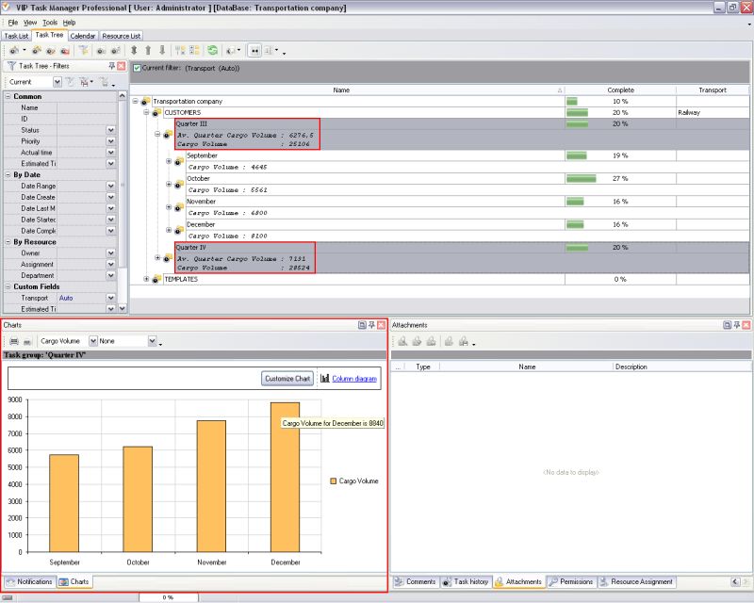This screenshot has width=754, height=603.
Task: Open the Task history tab
Action: click(466, 581)
